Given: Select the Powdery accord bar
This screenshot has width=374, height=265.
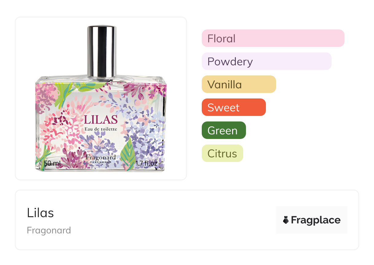Looking at the screenshot, I should [x=267, y=61].
